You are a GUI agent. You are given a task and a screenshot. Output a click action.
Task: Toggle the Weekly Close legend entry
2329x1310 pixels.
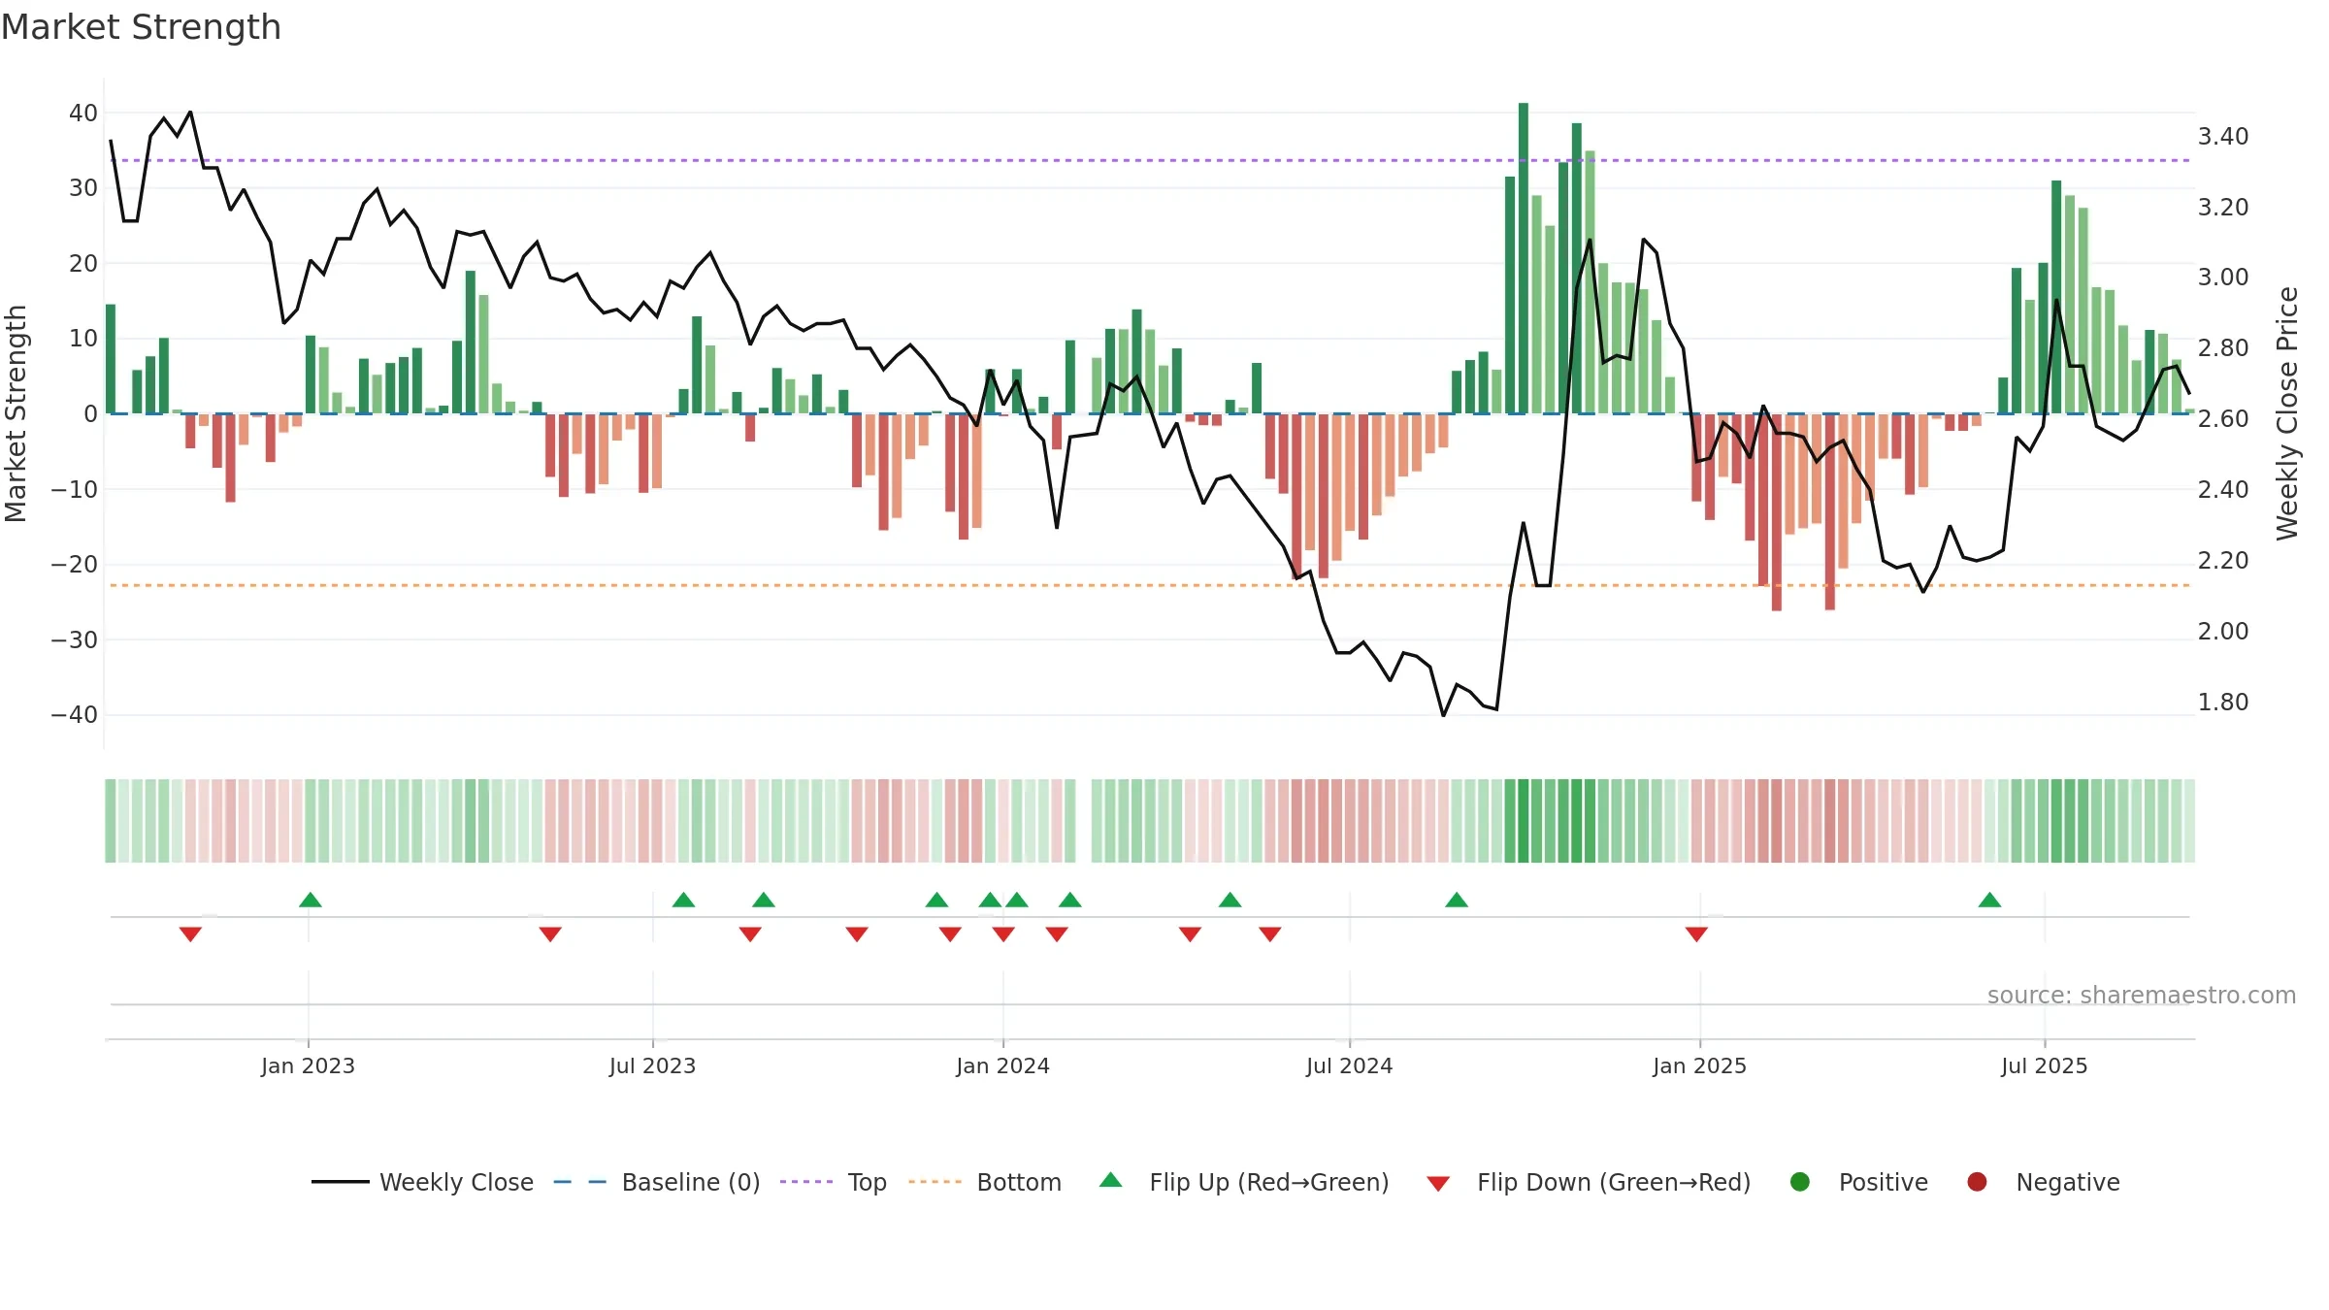click(422, 1182)
